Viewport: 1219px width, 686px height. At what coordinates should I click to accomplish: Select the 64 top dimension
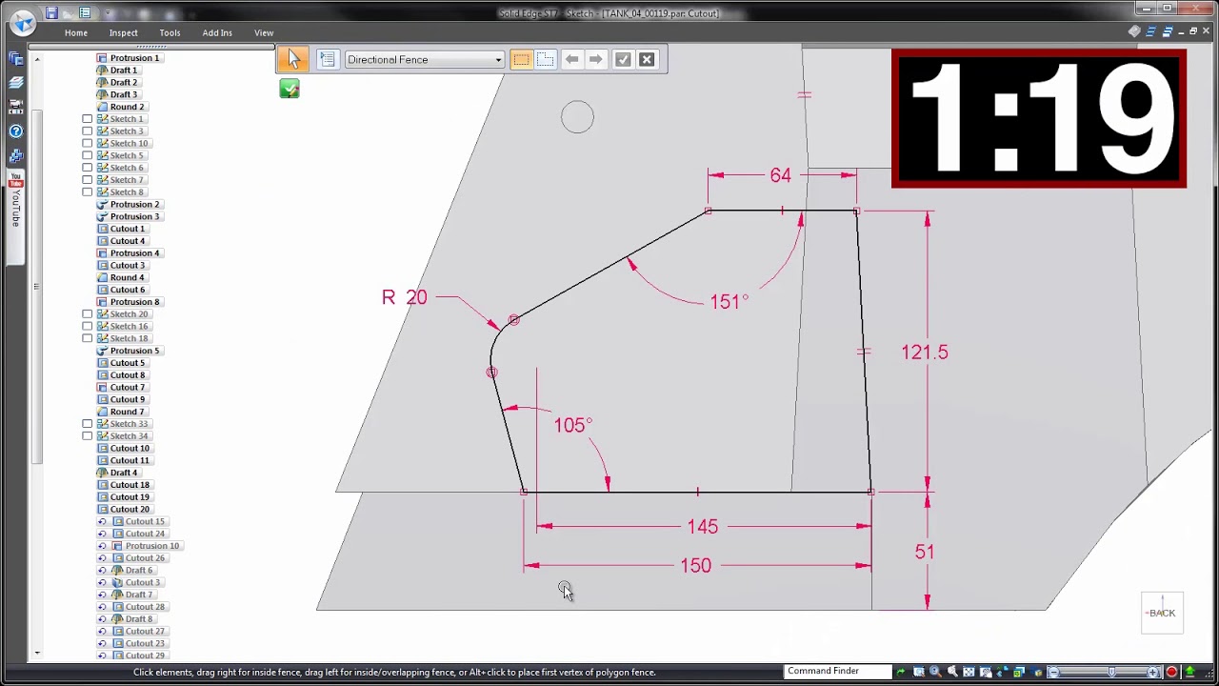coord(780,175)
